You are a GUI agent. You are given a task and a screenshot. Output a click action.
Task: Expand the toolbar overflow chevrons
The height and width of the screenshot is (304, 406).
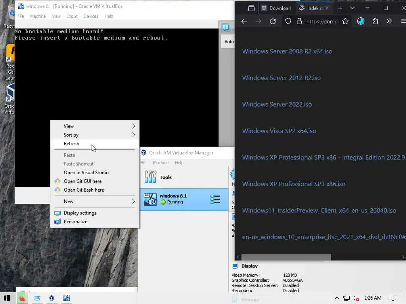389,21
